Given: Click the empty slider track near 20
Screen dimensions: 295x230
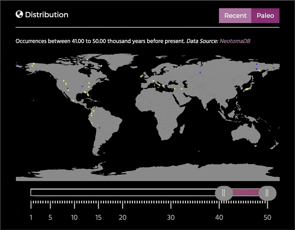Looking at the screenshot, I should coord(123,192).
